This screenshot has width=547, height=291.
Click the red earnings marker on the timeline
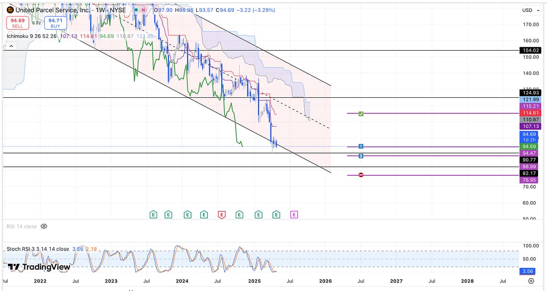[x=222, y=215]
